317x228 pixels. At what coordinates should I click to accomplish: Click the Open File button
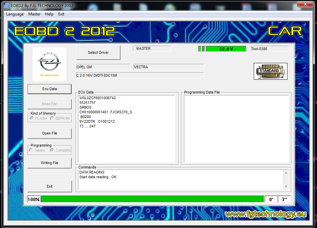(x=49, y=133)
